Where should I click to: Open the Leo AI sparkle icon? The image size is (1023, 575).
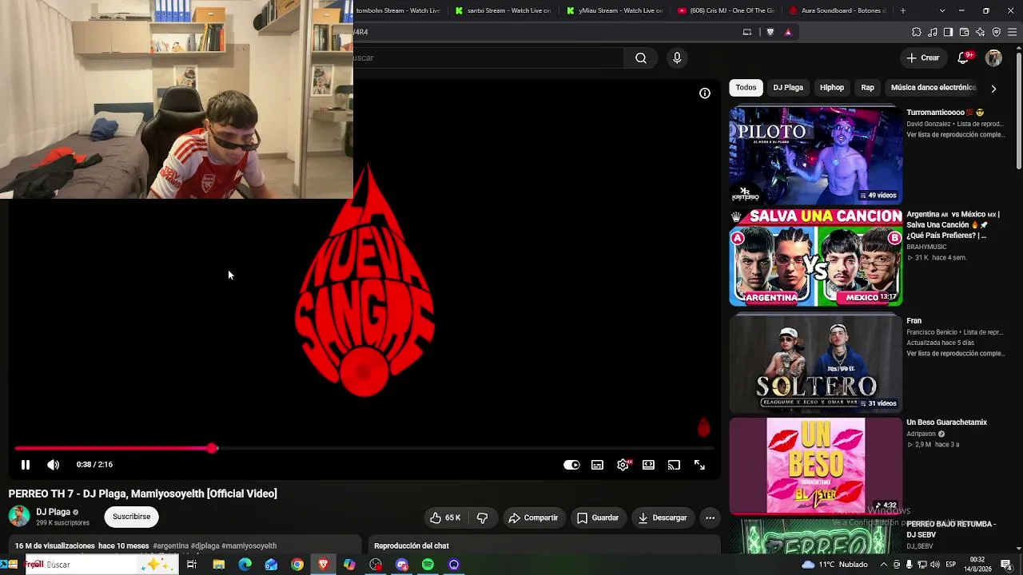(x=981, y=32)
